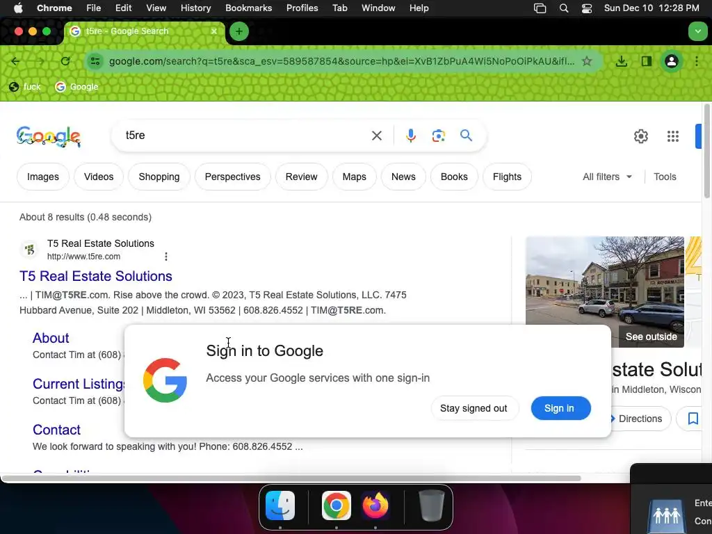
Task: Filter results by Maps
Action: point(354,177)
